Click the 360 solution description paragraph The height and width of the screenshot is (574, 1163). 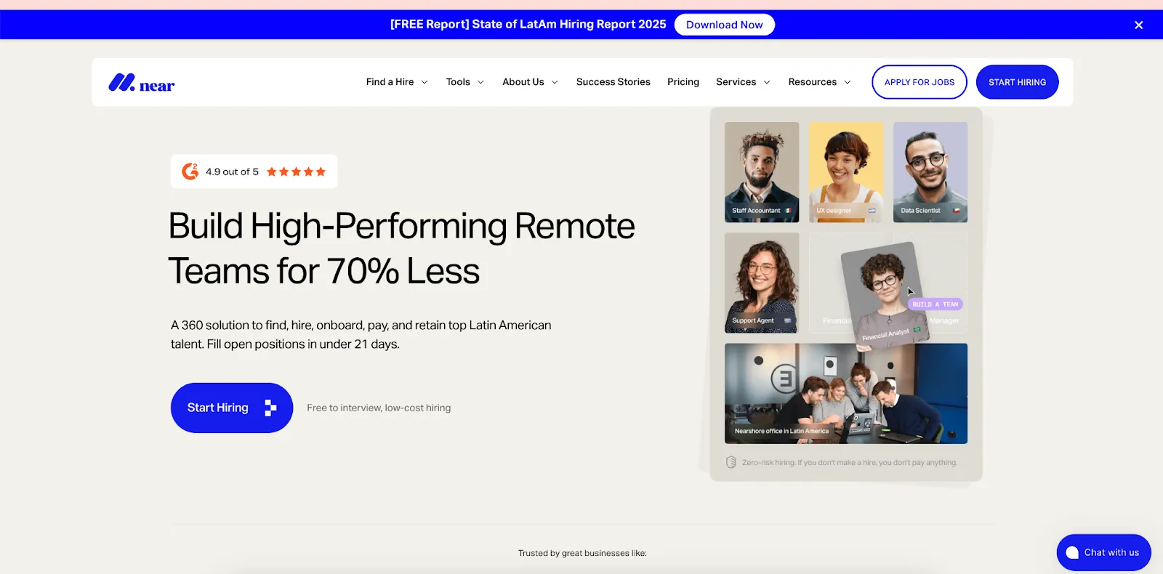click(361, 334)
